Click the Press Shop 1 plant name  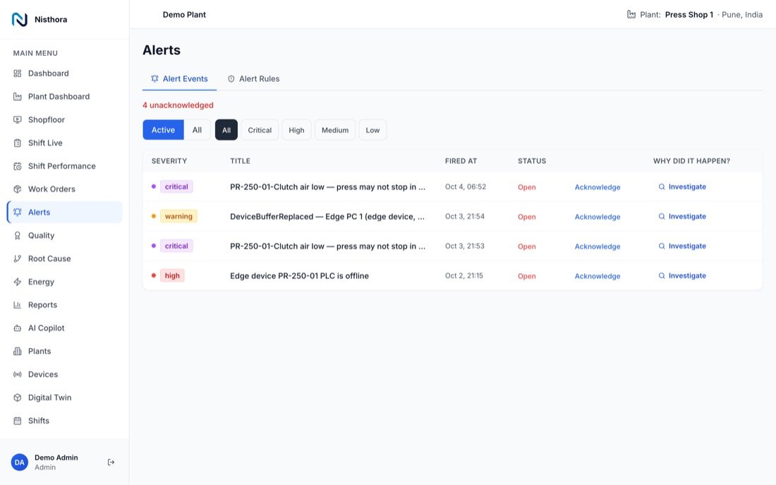tap(689, 15)
